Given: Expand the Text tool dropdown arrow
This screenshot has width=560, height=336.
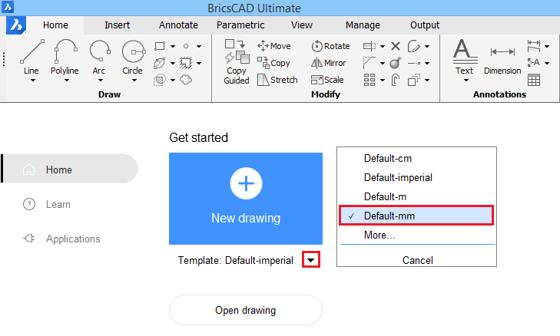Looking at the screenshot, I should 466,81.
